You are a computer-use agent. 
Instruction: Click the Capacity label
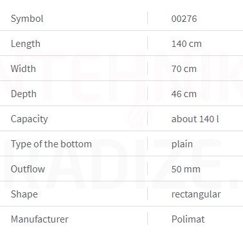coord(30,119)
